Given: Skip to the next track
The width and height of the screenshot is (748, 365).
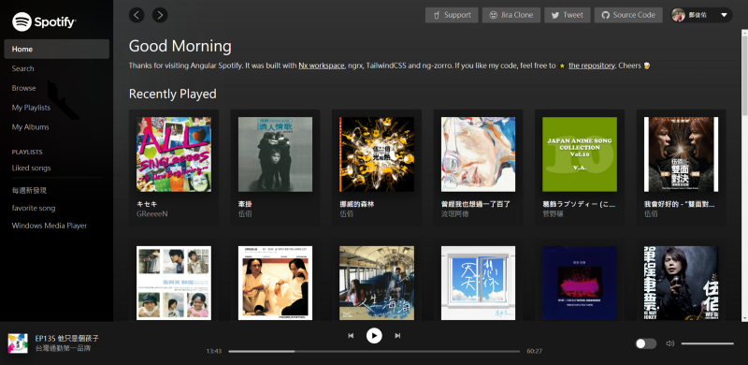Looking at the screenshot, I should (x=397, y=336).
